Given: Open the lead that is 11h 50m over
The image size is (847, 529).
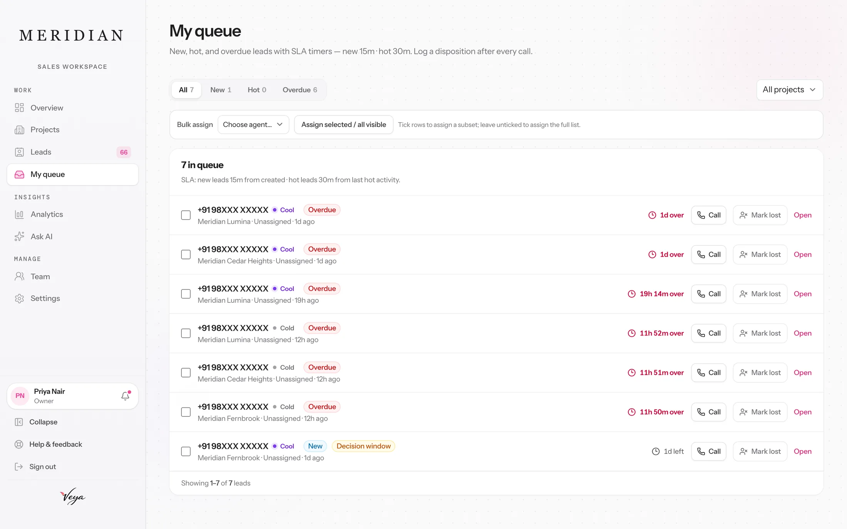Looking at the screenshot, I should click(x=802, y=412).
